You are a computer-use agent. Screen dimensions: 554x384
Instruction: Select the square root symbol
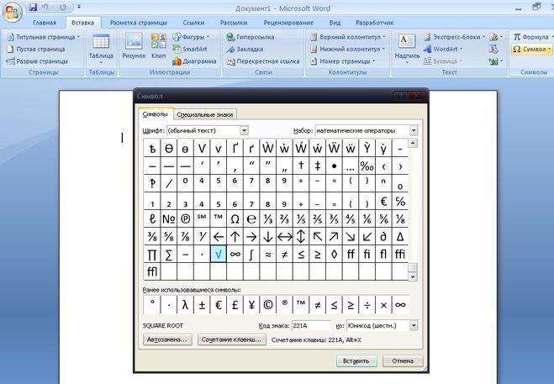pyautogui.click(x=219, y=254)
